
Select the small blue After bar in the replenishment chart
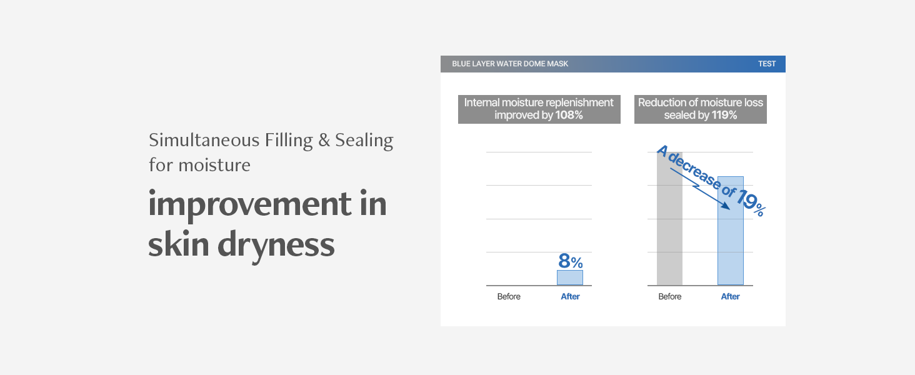pos(570,277)
